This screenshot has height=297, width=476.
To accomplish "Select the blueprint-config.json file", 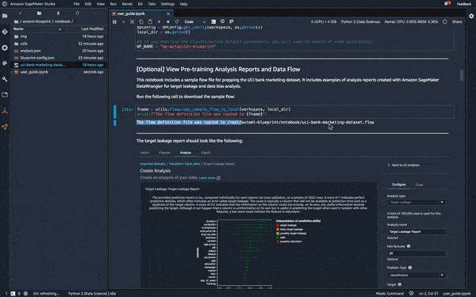I will pyautogui.click(x=59, y=58).
